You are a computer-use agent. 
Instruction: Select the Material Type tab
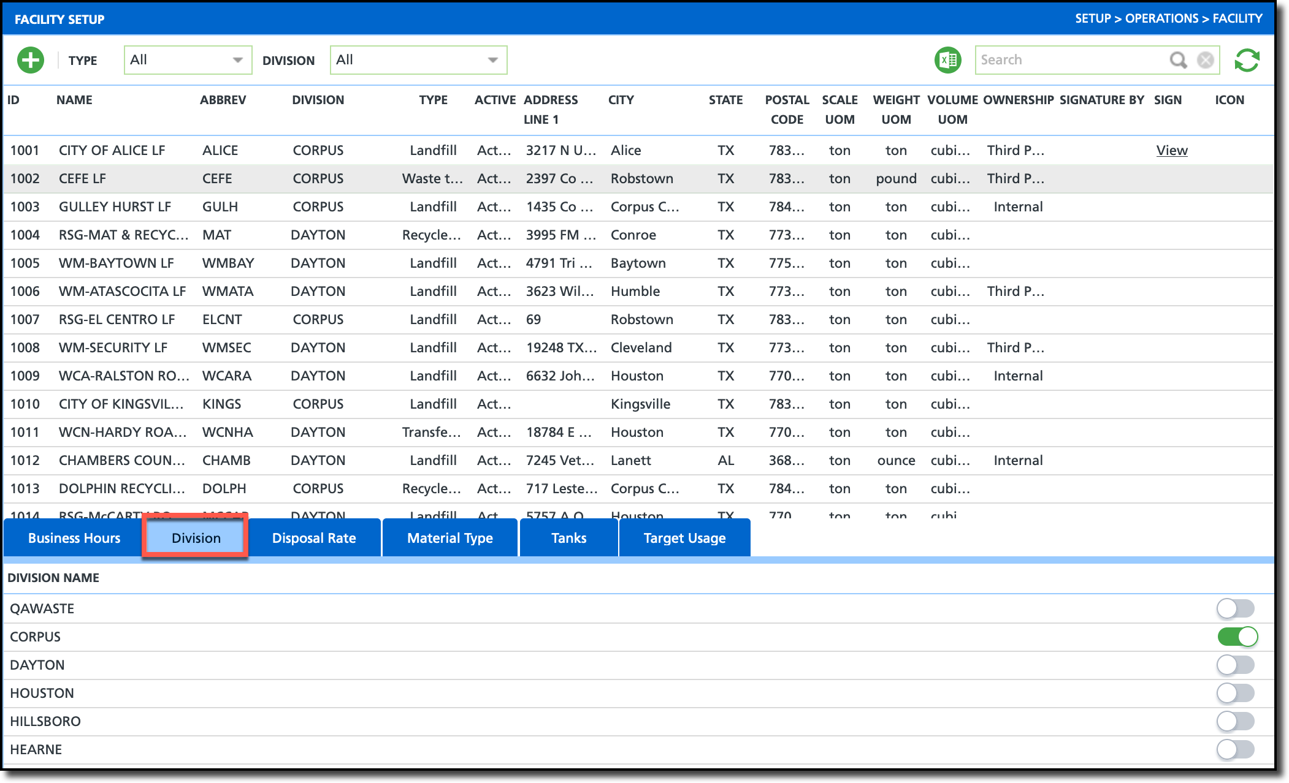pyautogui.click(x=450, y=538)
